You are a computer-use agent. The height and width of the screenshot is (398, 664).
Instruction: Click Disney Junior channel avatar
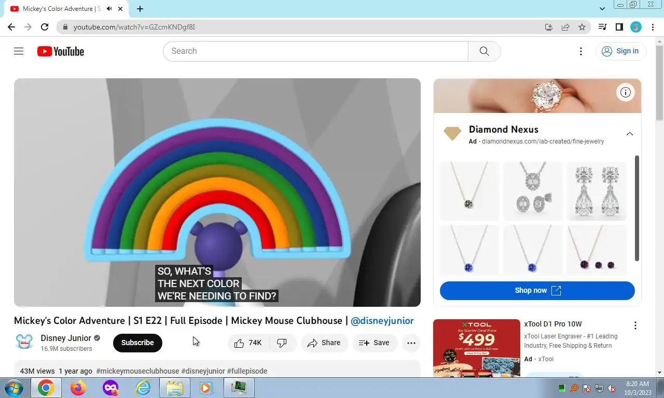tap(24, 343)
